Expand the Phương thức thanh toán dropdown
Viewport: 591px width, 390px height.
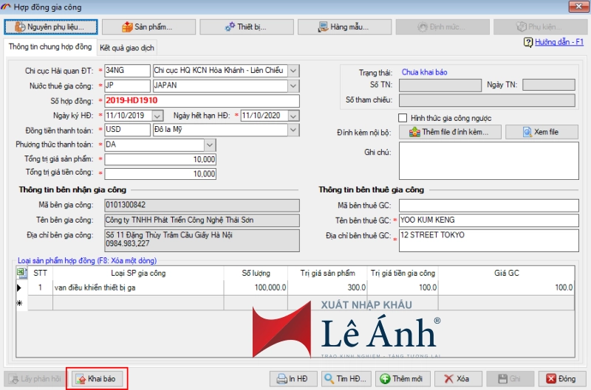[x=210, y=144]
